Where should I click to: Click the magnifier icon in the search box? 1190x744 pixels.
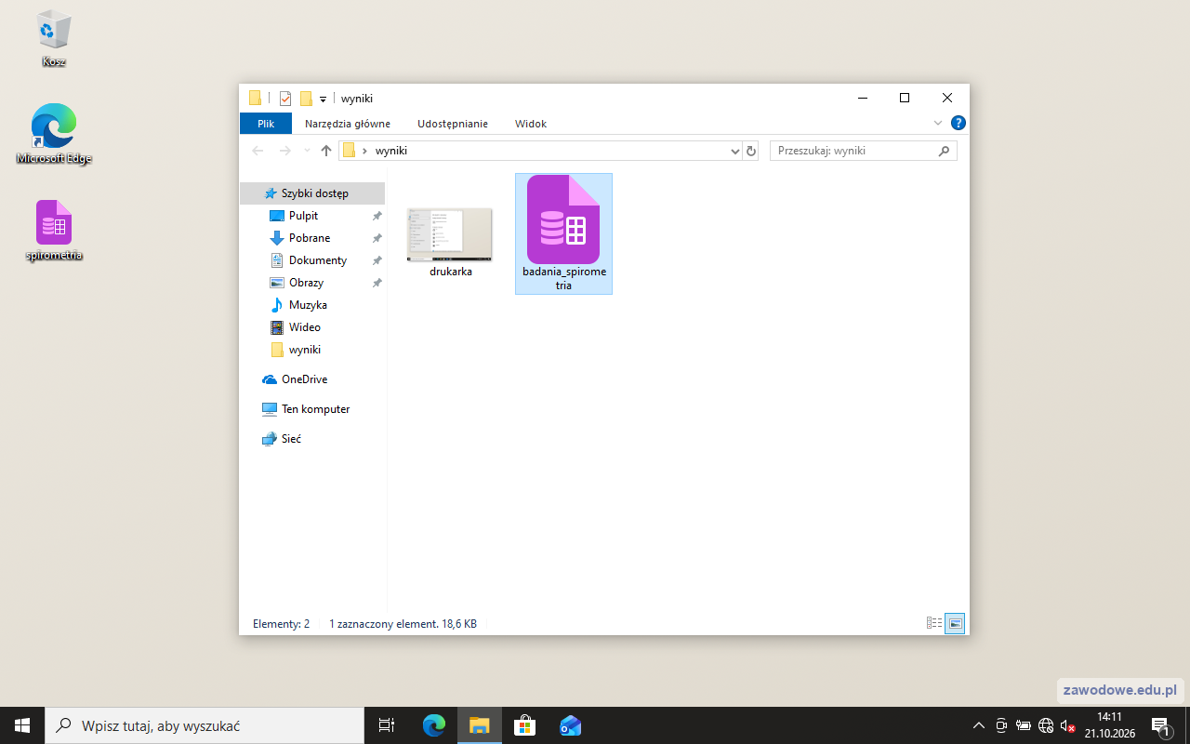944,151
